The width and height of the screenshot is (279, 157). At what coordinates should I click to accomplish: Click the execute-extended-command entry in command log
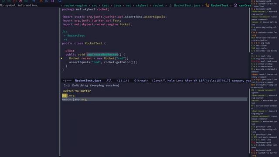[264, 70]
